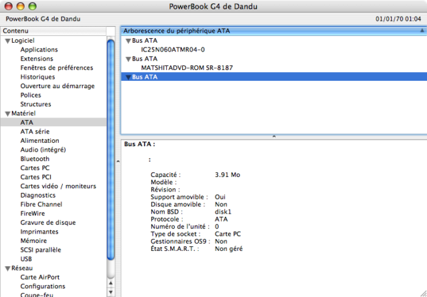
Task: Select Cartes PC in the sidebar
Action: coord(35,168)
